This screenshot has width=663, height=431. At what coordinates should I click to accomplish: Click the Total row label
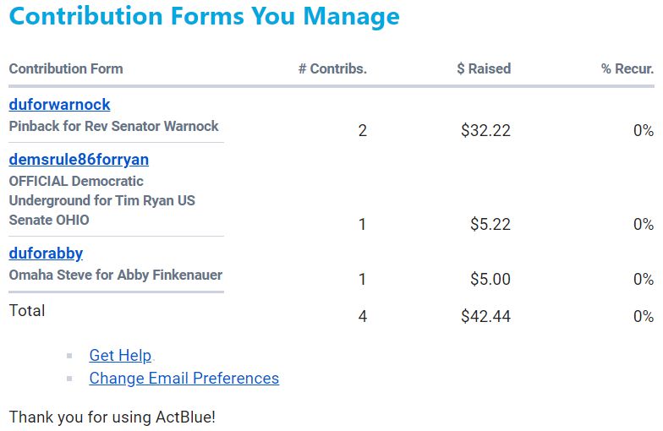(x=27, y=311)
